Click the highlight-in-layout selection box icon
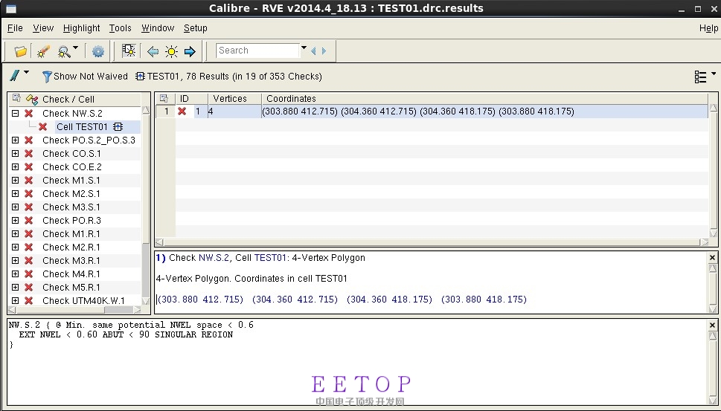This screenshot has width=721, height=411. pyautogui.click(x=129, y=51)
